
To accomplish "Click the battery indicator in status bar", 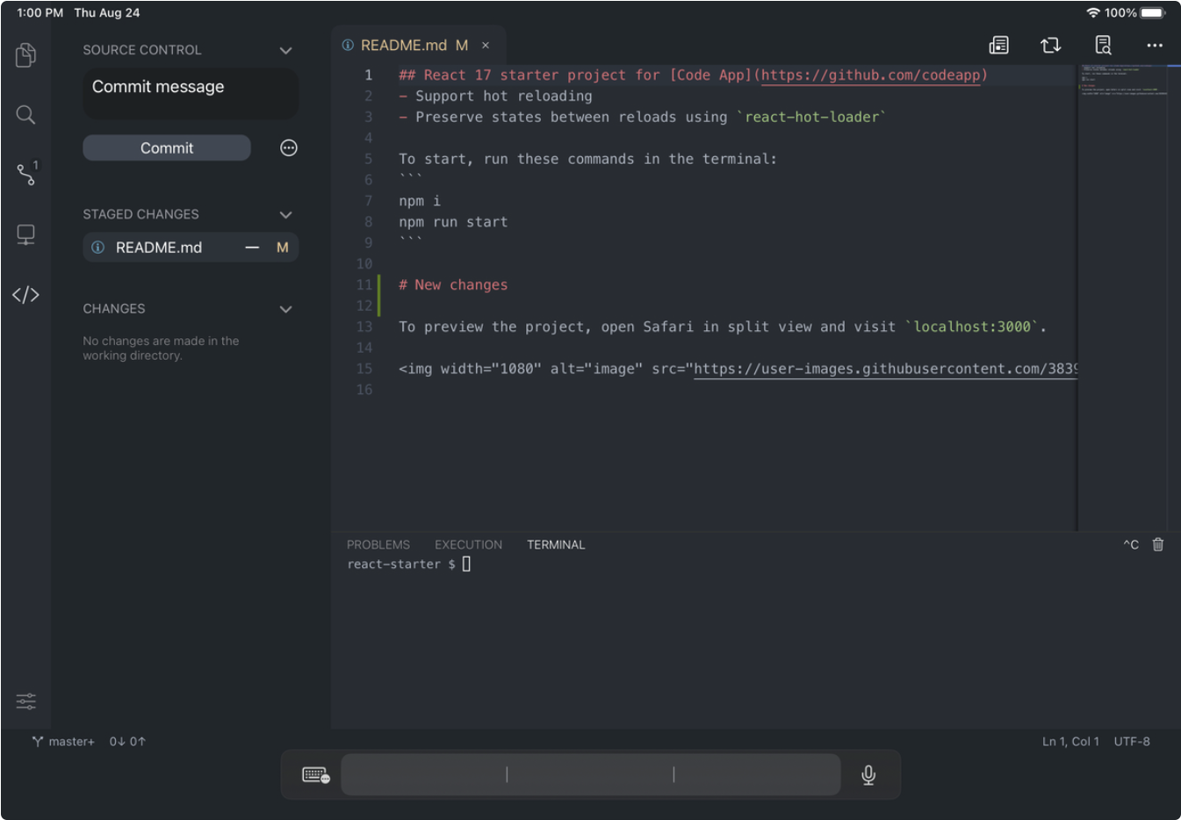I will pos(1153,12).
